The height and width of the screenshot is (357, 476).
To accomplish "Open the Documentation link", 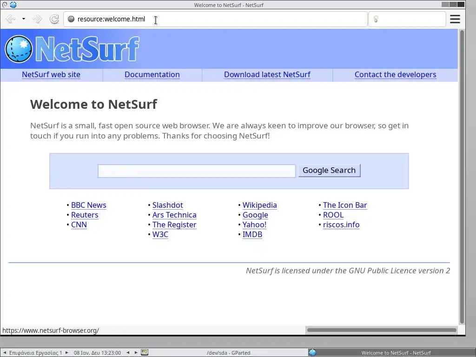I will coord(152,75).
